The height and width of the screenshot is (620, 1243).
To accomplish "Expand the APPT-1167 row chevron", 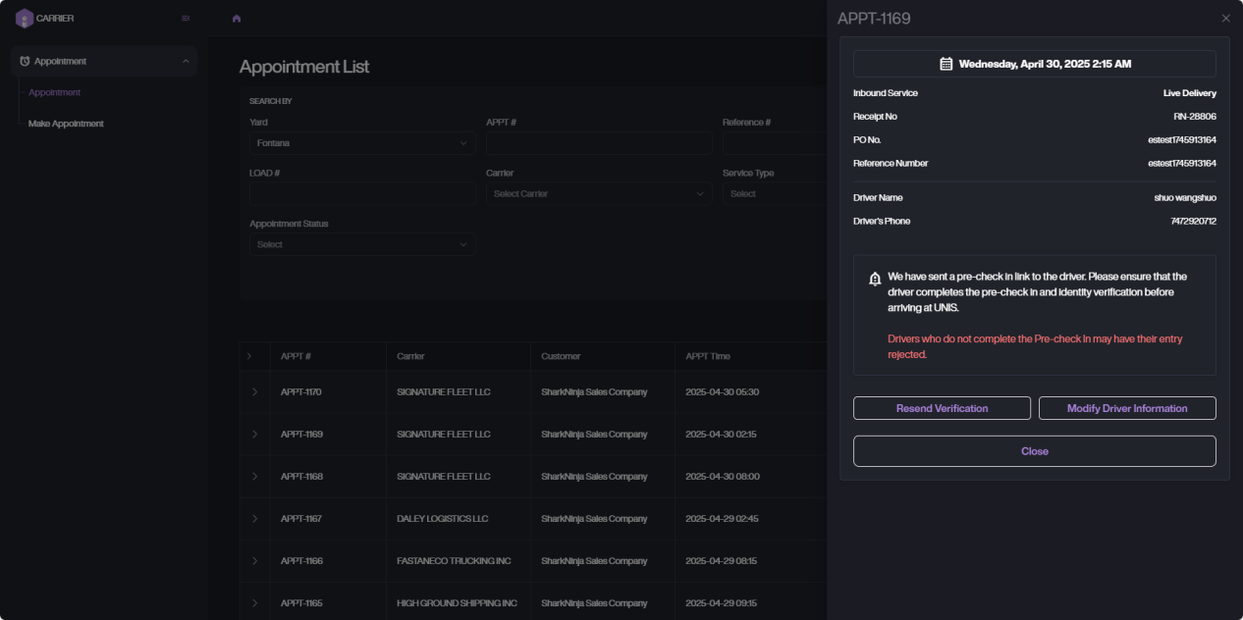I will click(254, 519).
